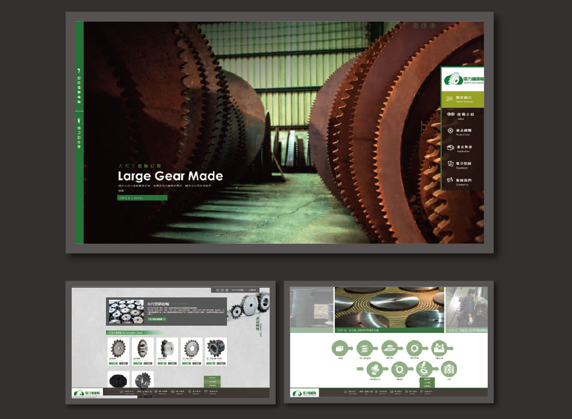
Task: Select the first sprocket product card
Action: pyautogui.click(x=119, y=352)
